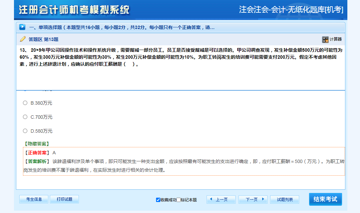The image size is (360, 213).
Task: Finish the exam with 结束考试
Action: 325,199
